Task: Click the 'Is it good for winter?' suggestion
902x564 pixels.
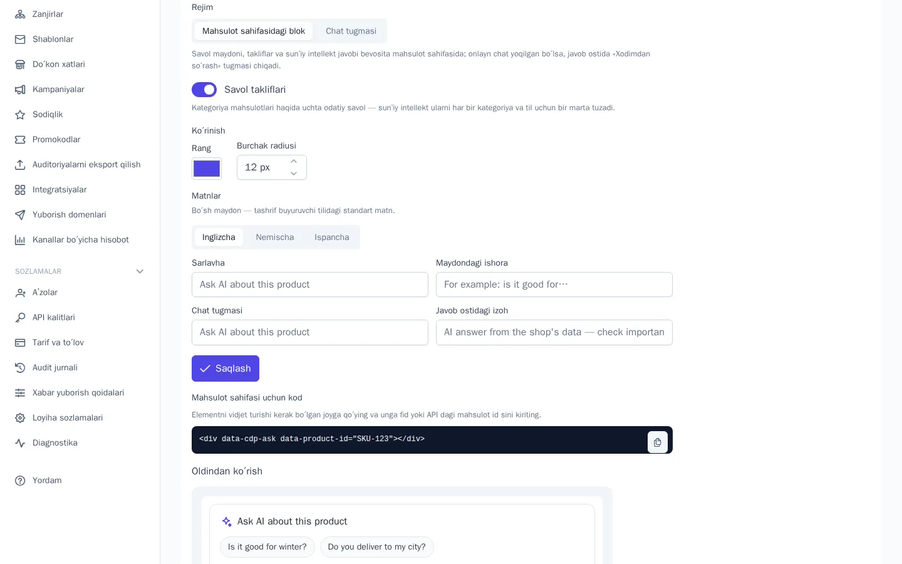Action: point(267,547)
